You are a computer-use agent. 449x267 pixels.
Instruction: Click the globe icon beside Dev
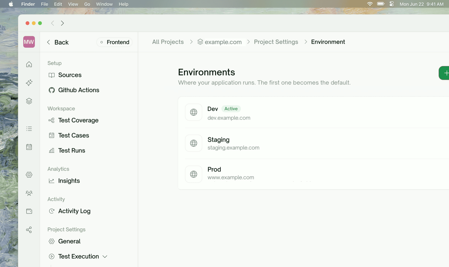click(194, 112)
